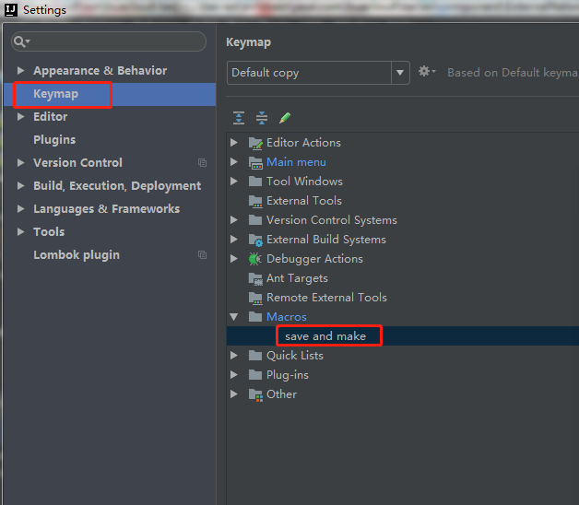Image resolution: width=579 pixels, height=505 pixels.
Task: Click the Version Control Systems folder icon
Action: pos(255,220)
